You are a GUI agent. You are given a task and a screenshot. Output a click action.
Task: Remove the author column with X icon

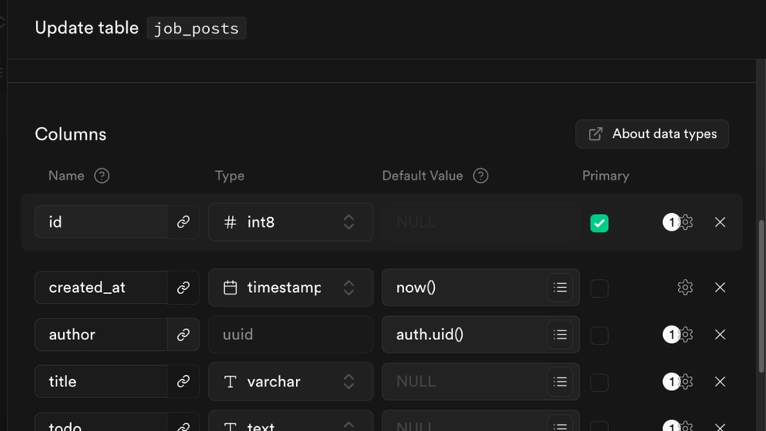click(720, 334)
